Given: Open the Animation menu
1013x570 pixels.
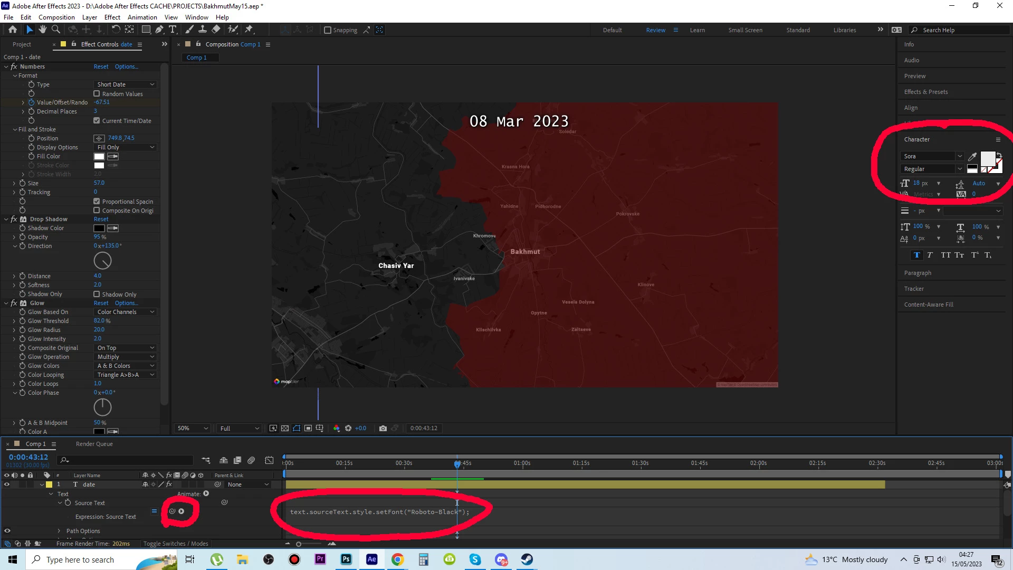Looking at the screenshot, I should pyautogui.click(x=142, y=17).
